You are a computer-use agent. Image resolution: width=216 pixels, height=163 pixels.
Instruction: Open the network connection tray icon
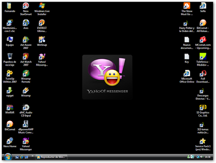tap(198, 157)
